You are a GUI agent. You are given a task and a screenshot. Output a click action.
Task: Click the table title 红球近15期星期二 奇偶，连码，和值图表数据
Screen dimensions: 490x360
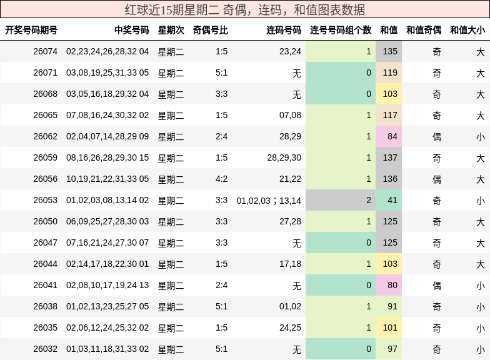[x=245, y=10]
